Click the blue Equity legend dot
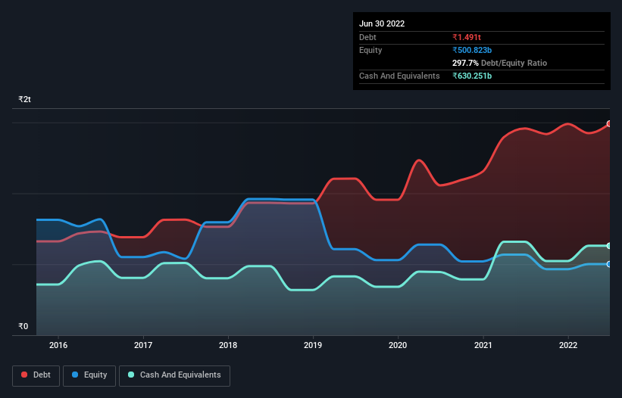This screenshot has width=622, height=398. pos(75,375)
